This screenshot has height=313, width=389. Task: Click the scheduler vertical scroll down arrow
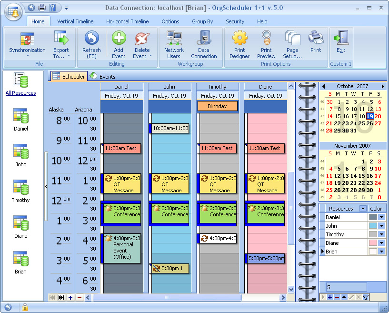click(291, 290)
